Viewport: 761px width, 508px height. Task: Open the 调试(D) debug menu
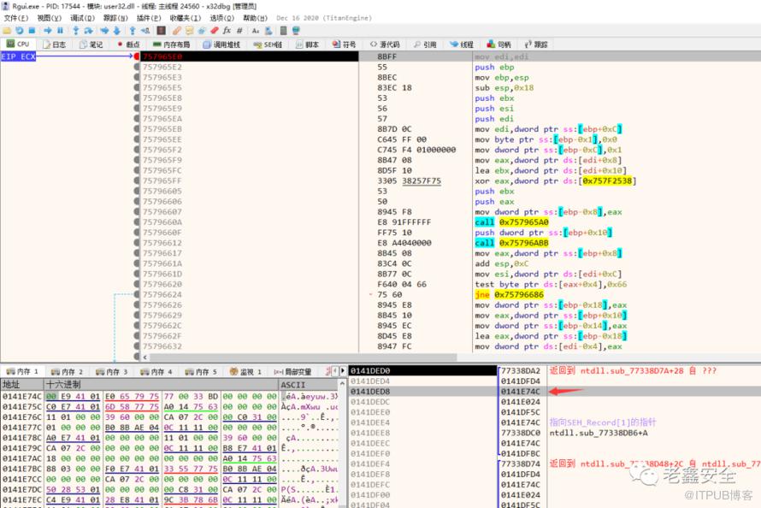click(x=83, y=17)
